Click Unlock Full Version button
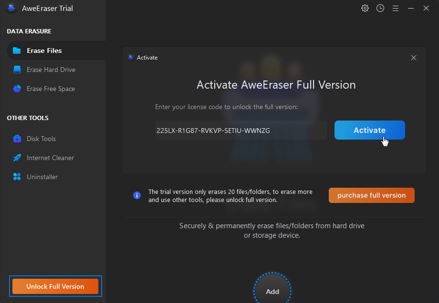 click(x=55, y=286)
